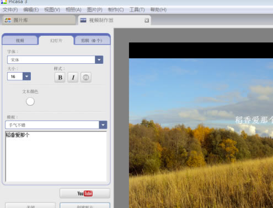Open the 文件(F) menu
The height and width of the screenshot is (208, 273).
point(10,9)
